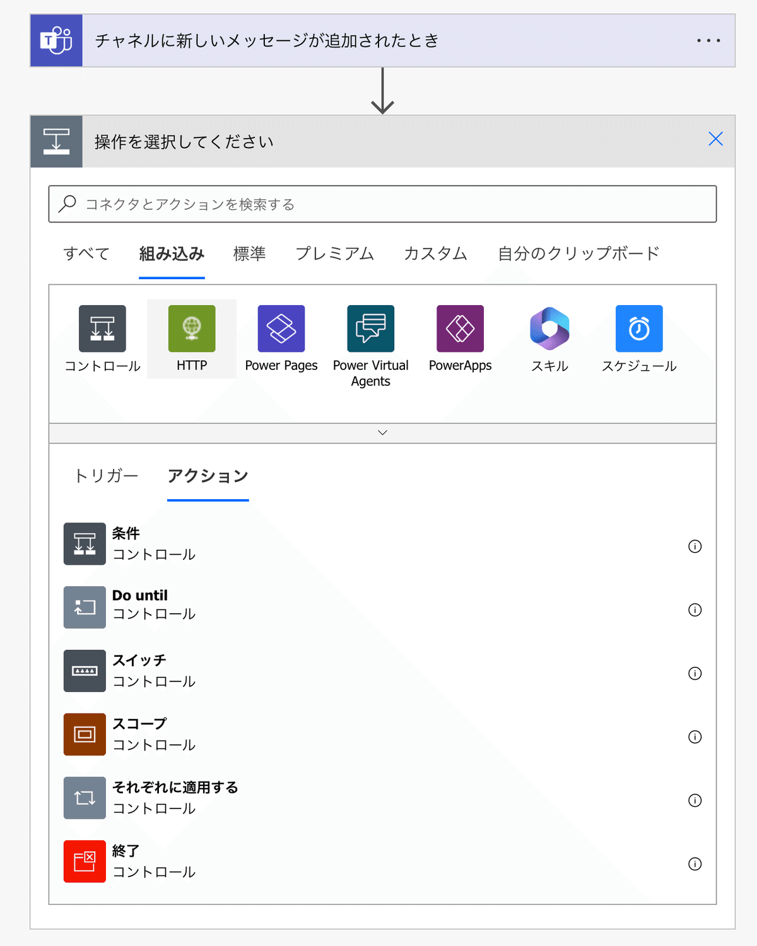Click the operation selection header icon

(x=56, y=141)
